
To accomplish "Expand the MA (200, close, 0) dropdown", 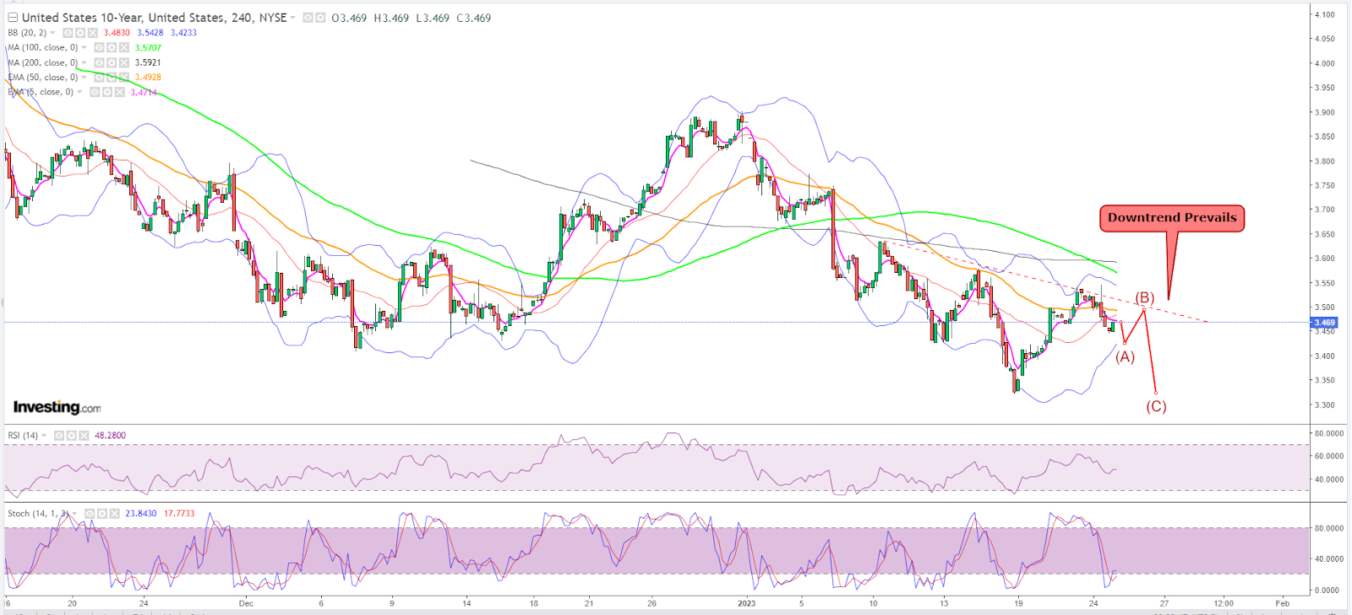I will click(84, 63).
